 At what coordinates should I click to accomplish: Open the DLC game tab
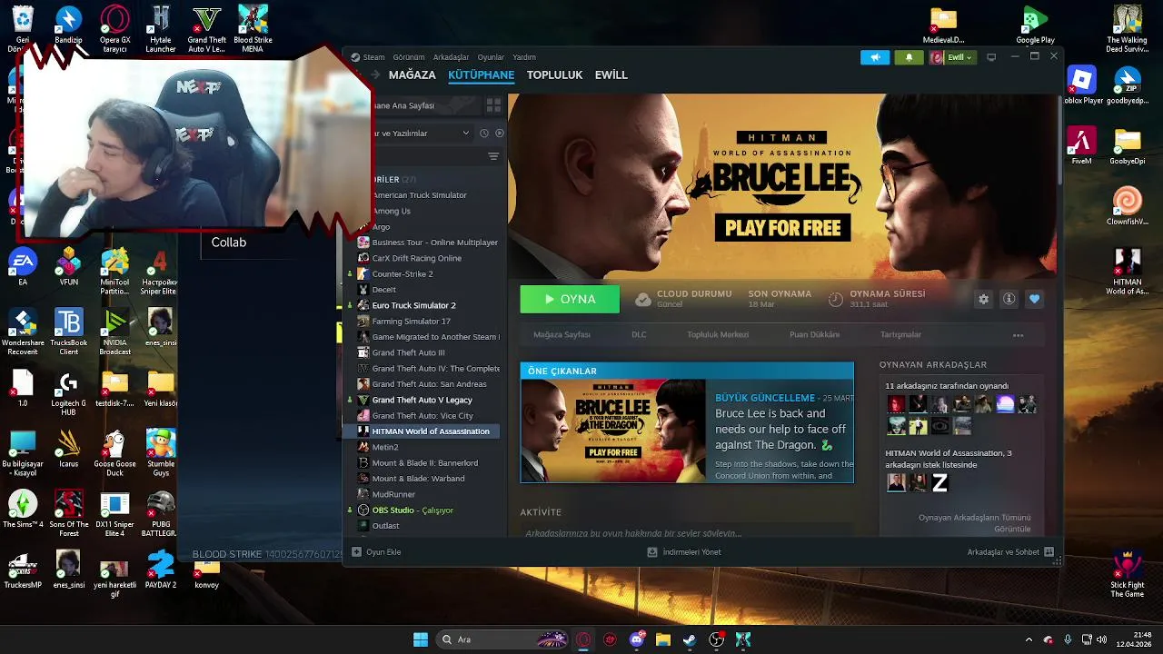click(x=639, y=335)
